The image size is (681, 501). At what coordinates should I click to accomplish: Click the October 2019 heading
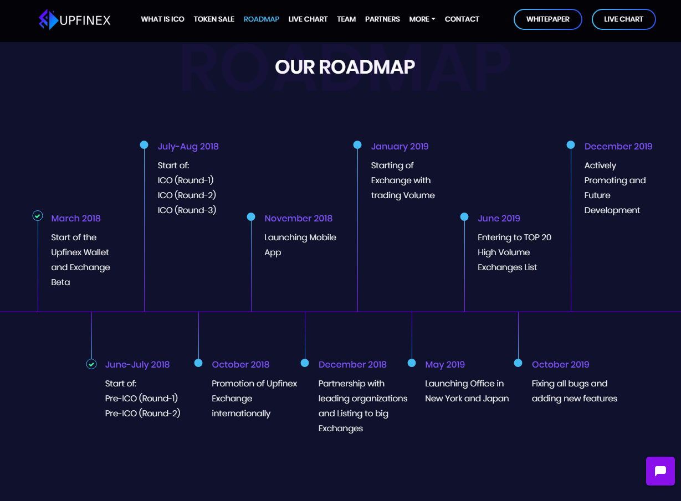561,364
